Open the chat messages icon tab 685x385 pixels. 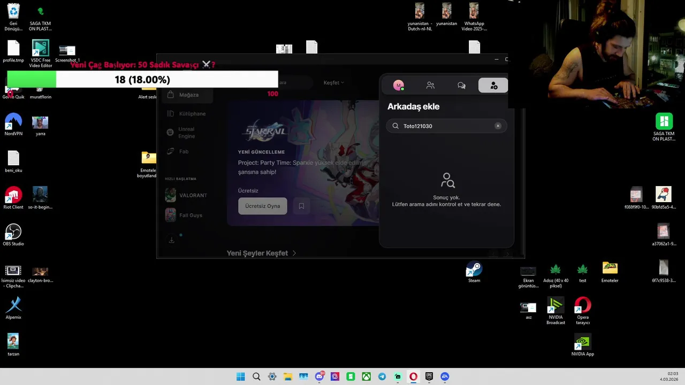point(461,86)
